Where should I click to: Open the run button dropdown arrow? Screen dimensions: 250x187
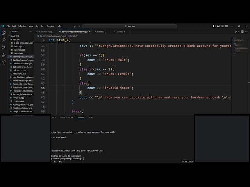click(x=239, y=32)
